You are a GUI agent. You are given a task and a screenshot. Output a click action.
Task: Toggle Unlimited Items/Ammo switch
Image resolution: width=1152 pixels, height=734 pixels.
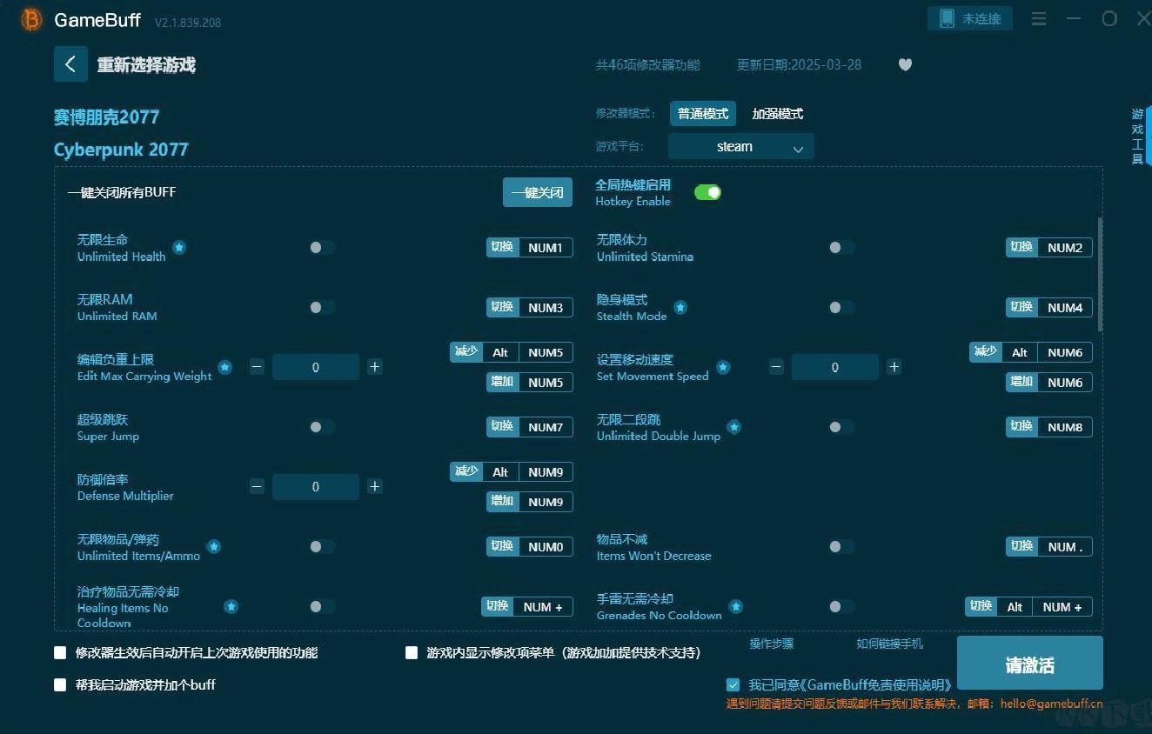[322, 546]
